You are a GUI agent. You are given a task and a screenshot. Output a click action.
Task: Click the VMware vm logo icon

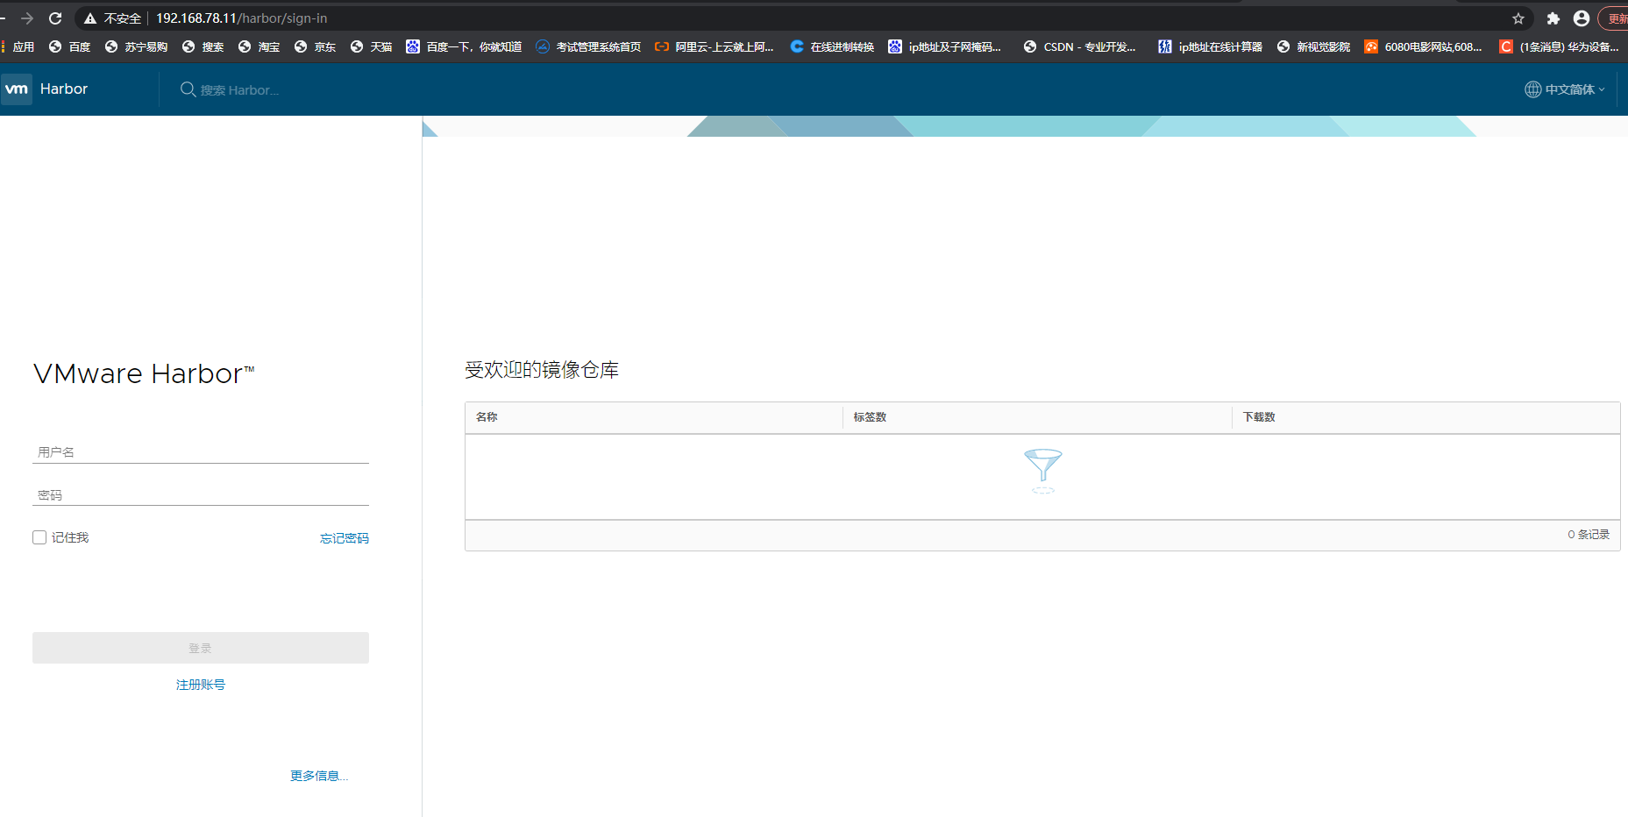point(17,89)
